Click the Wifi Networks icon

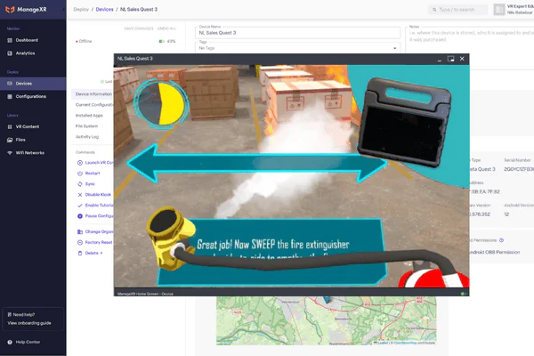click(x=10, y=153)
